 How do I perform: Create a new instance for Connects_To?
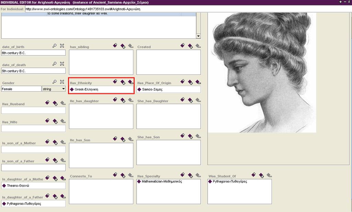(x=115, y=175)
